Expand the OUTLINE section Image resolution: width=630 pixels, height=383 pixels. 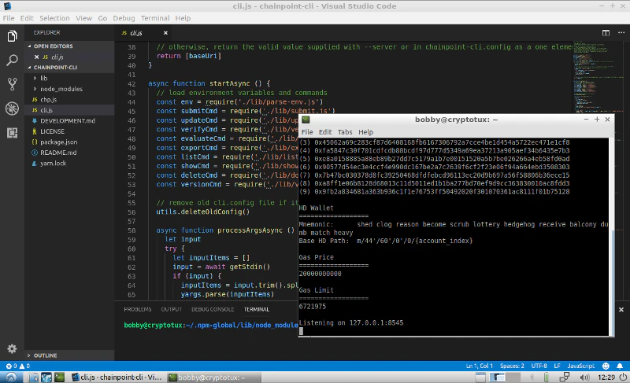click(x=46, y=355)
